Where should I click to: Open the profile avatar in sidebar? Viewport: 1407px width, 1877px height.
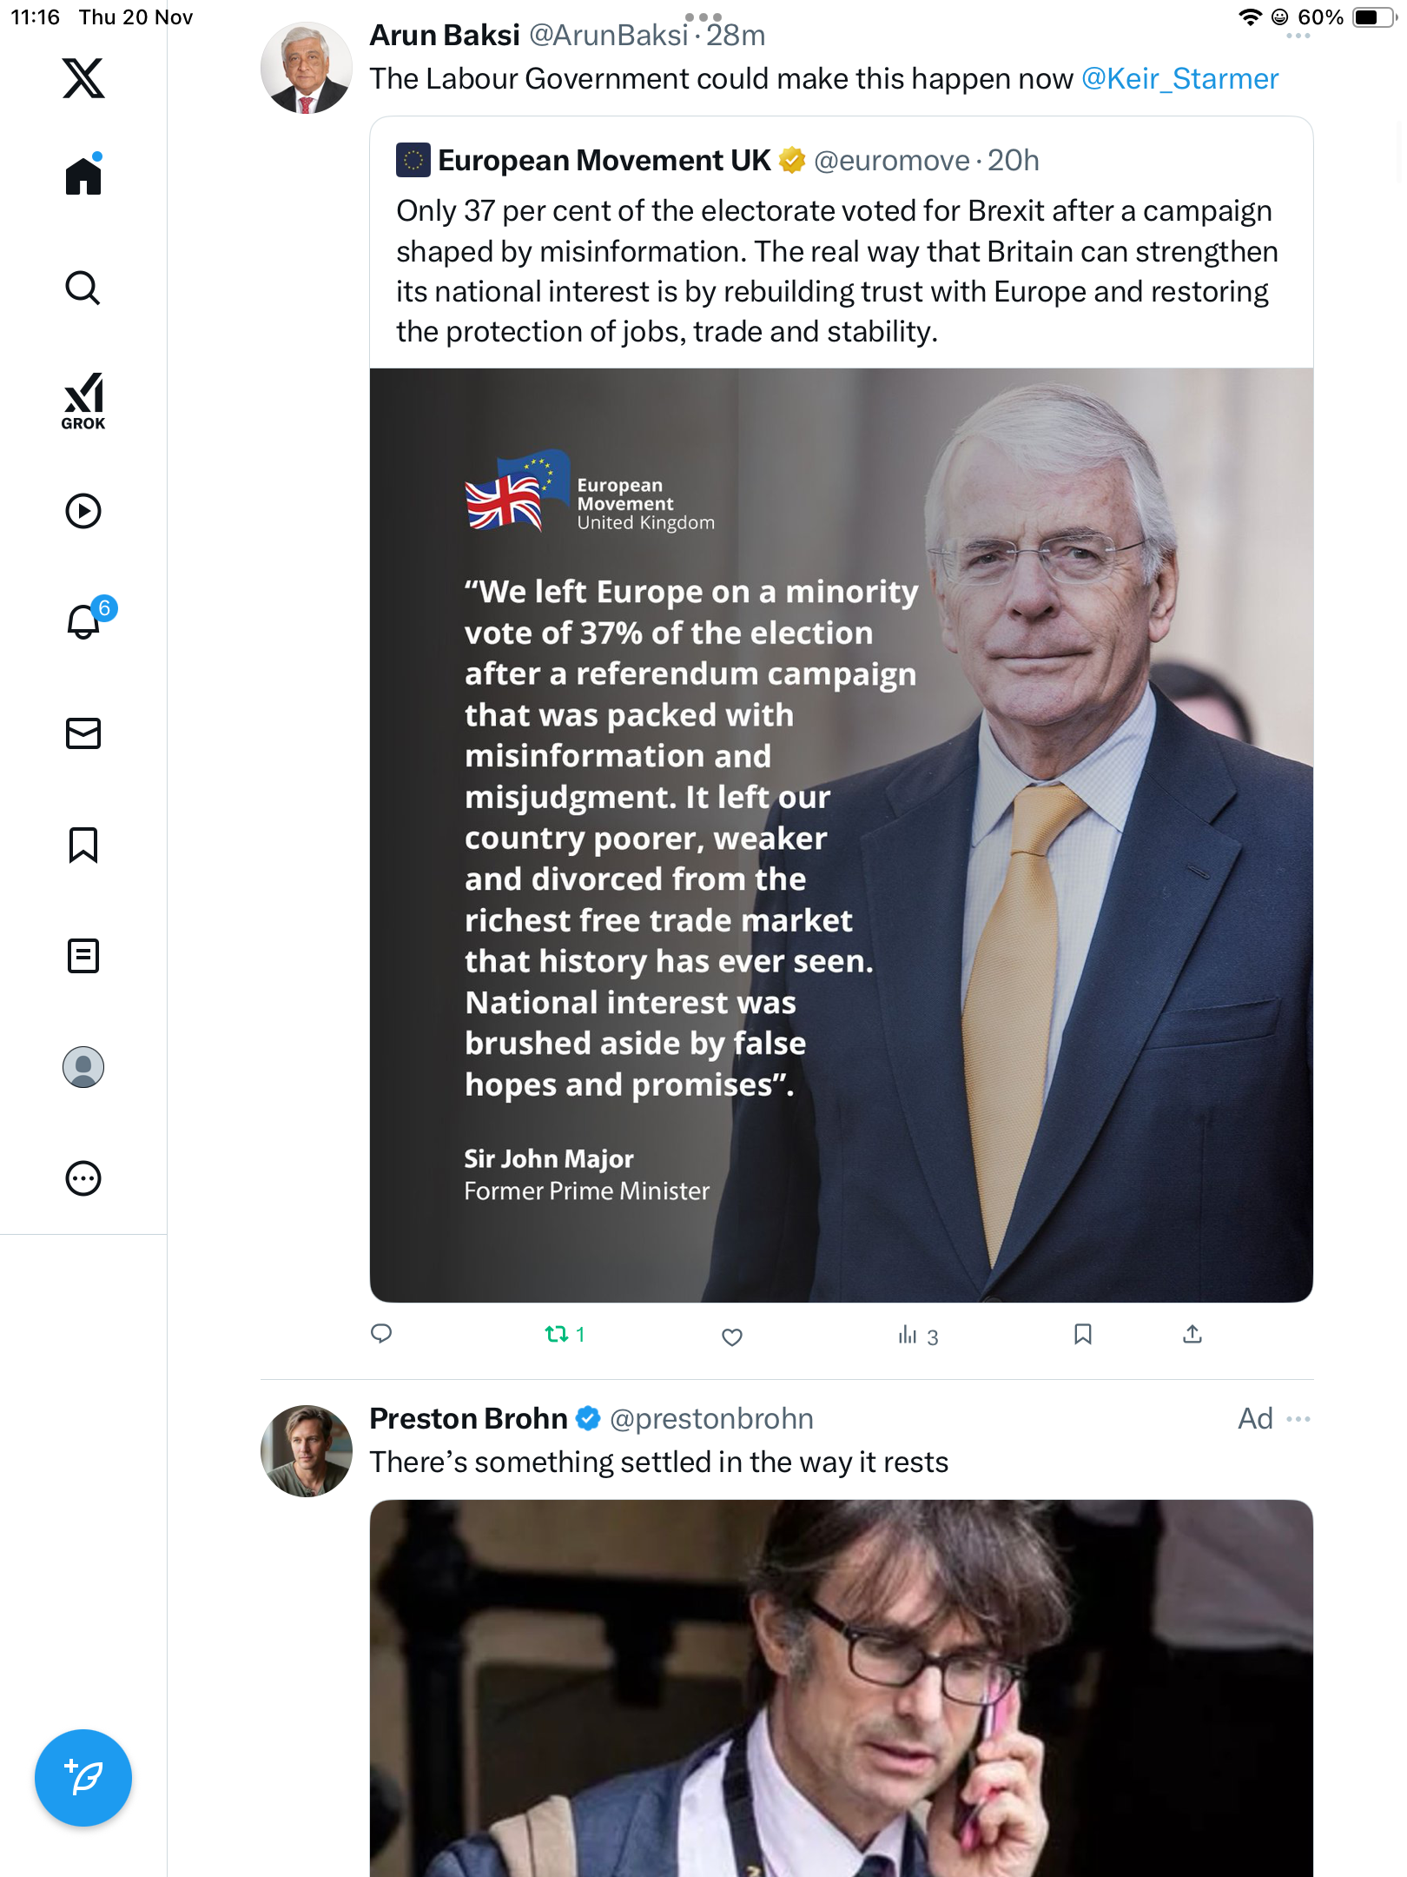[83, 1067]
